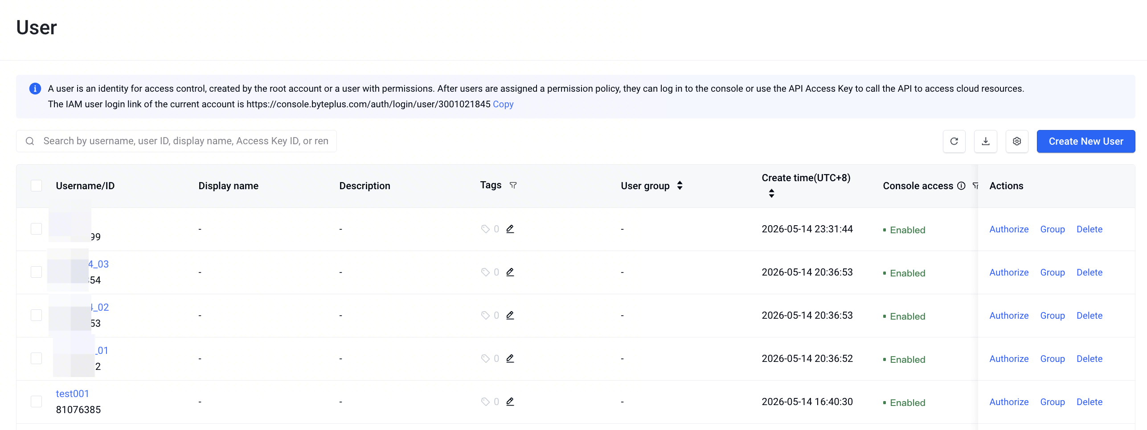Copy the IAM user login link
This screenshot has height=430, width=1147.
[503, 104]
